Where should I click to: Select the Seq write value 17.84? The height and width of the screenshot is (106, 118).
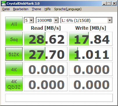click(91, 39)
